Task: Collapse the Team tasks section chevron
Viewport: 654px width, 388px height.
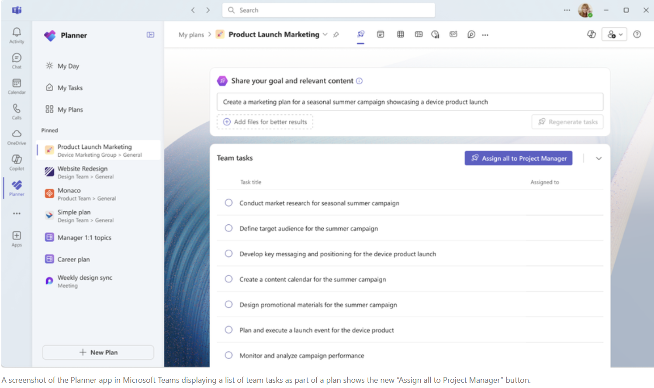Action: (599, 158)
